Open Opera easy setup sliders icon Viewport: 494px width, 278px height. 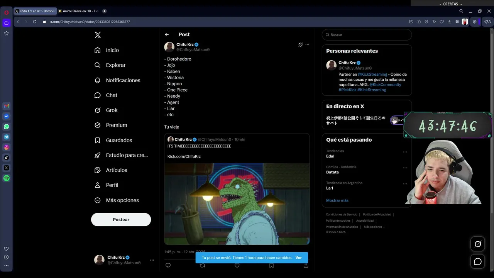point(457,22)
